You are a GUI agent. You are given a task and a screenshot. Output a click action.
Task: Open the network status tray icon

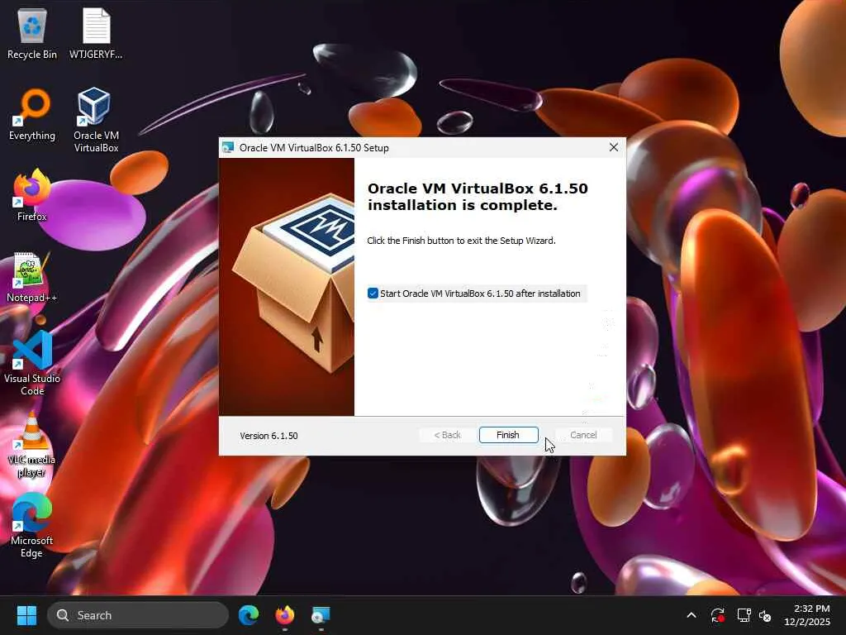click(x=744, y=615)
